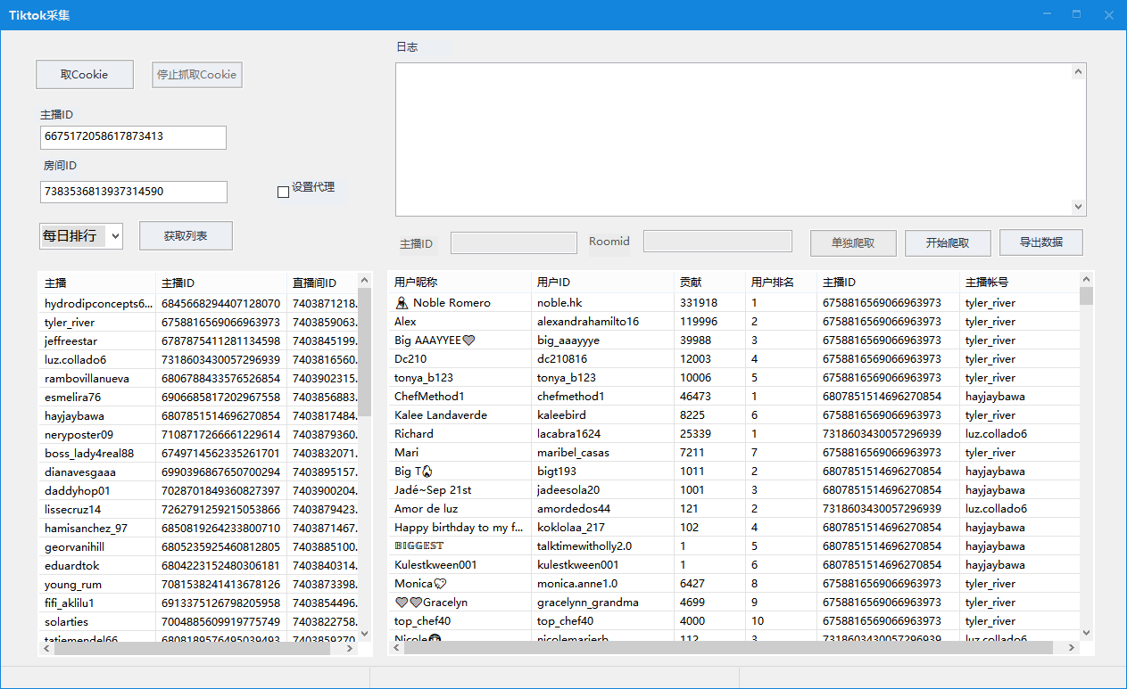Viewport: 1127px width, 689px height.
Task: Select the Noble Romero user row
Action: point(733,303)
